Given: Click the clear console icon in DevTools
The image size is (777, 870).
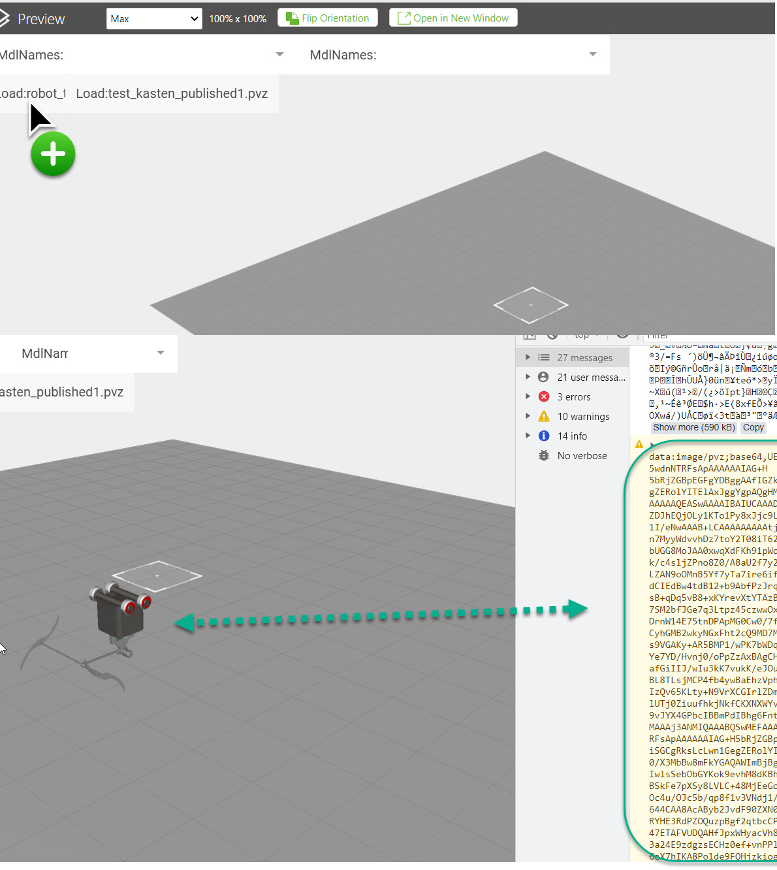Looking at the screenshot, I should 552,334.
